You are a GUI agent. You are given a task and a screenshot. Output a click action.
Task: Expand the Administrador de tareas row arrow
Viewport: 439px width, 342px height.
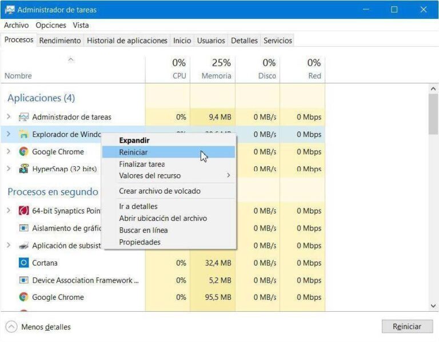(9, 117)
